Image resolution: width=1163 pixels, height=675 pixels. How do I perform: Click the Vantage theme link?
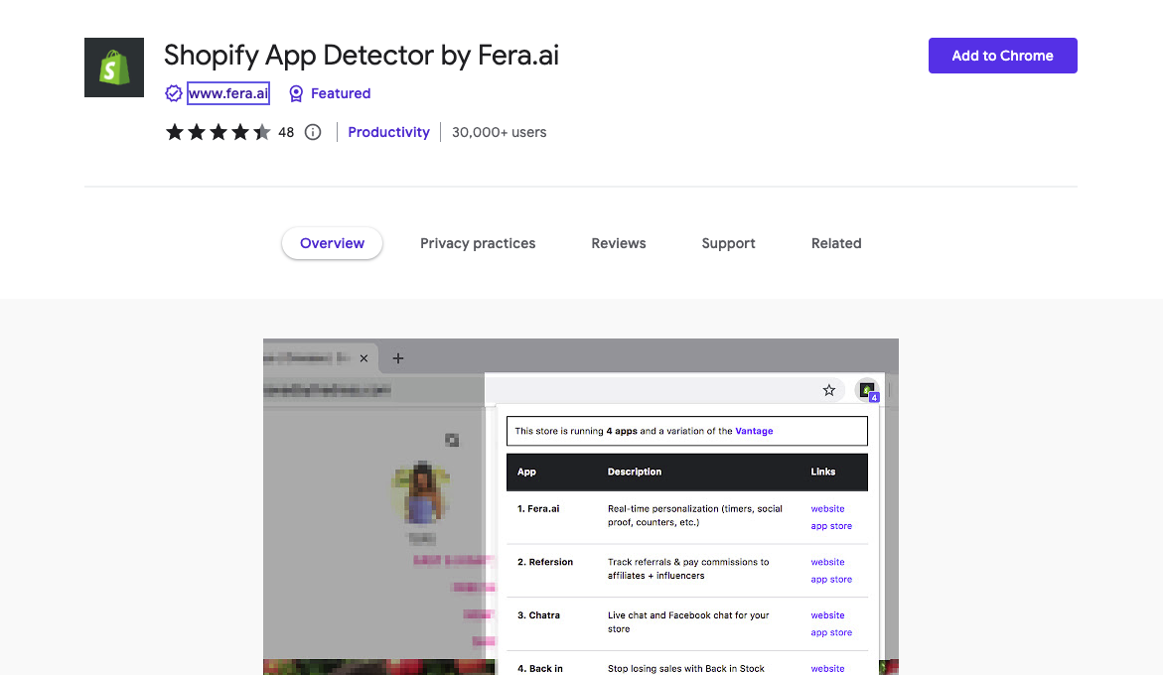point(754,431)
